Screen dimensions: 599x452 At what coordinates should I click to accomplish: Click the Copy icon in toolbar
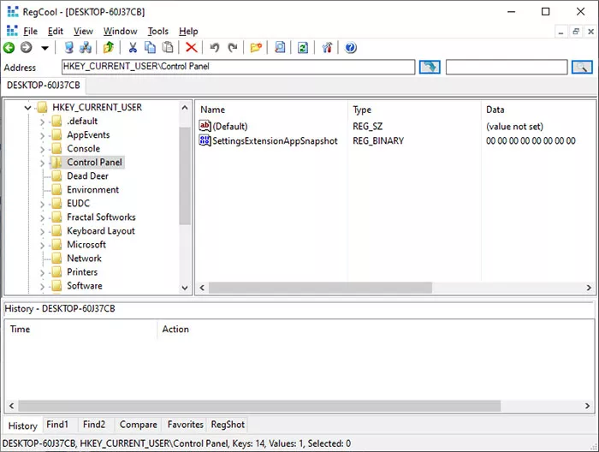tap(150, 48)
